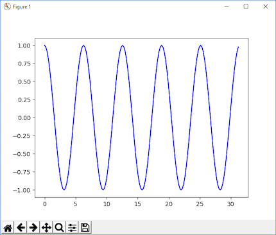Click the −1.00 label on the y-axis
Screen dimensions: 276x235
pos(22,190)
